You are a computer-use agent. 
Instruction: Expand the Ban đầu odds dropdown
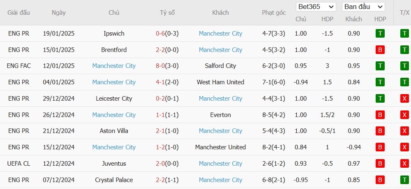tap(363, 7)
